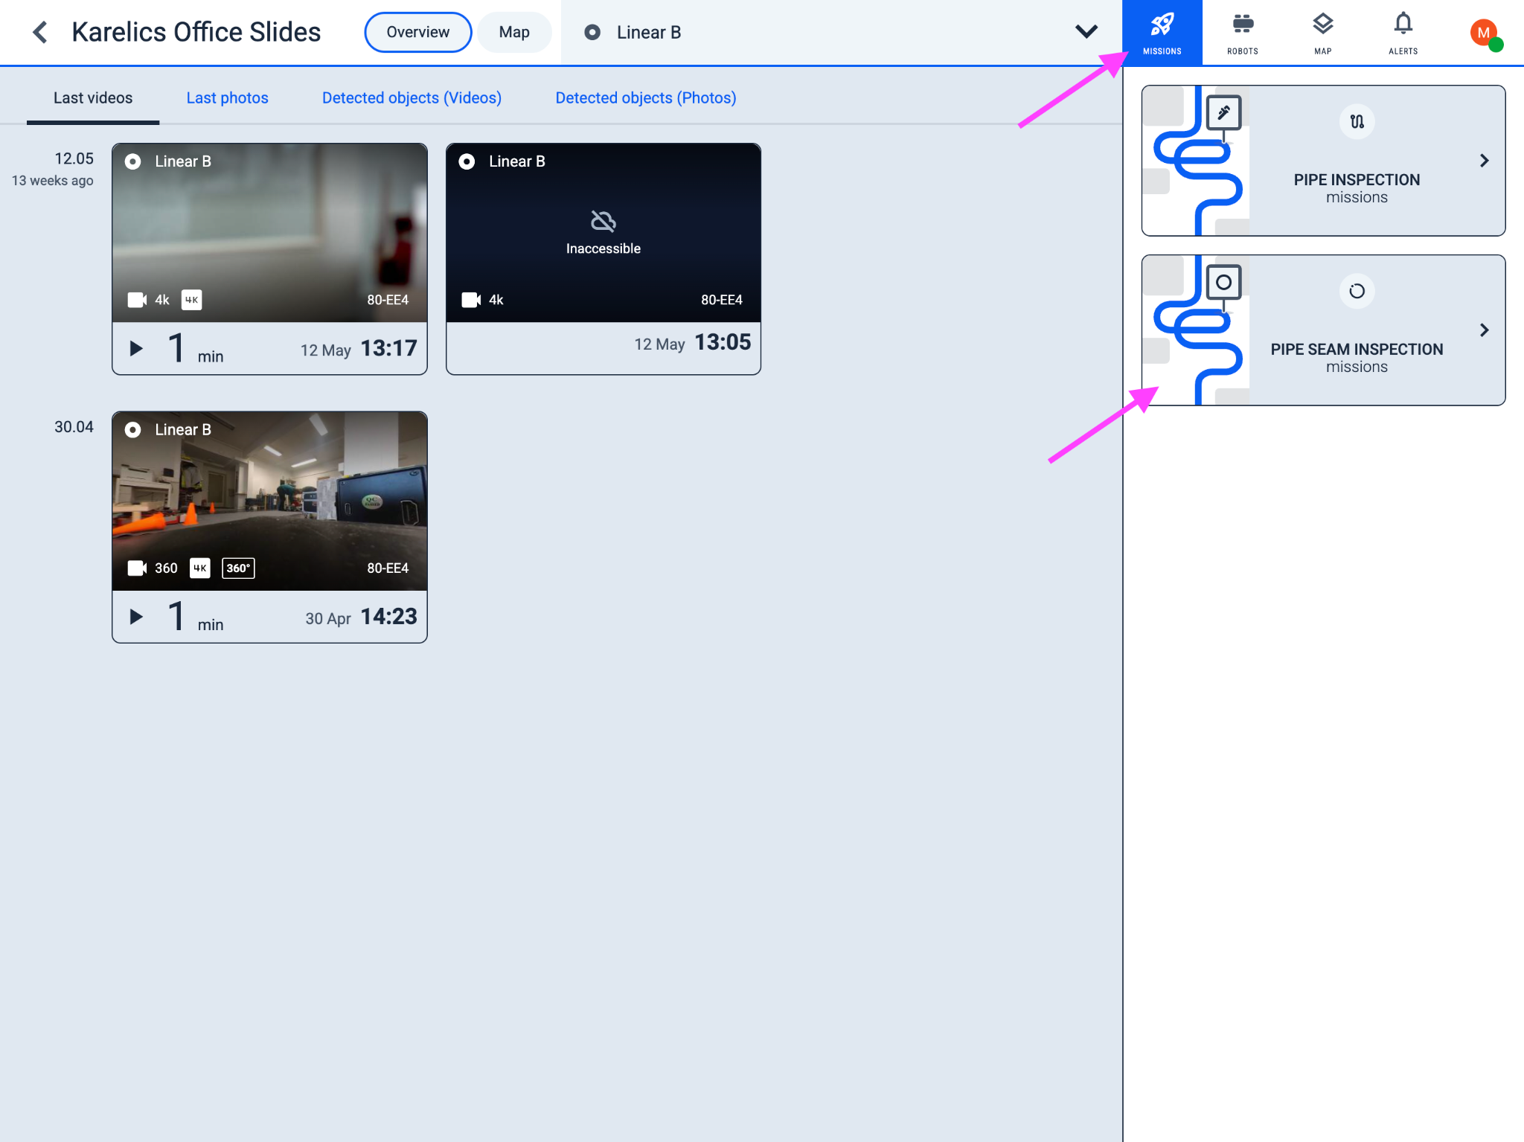Viewport: 1524px width, 1142px height.
Task: Click the 4K badge on 14:23 video
Action: [x=200, y=568]
